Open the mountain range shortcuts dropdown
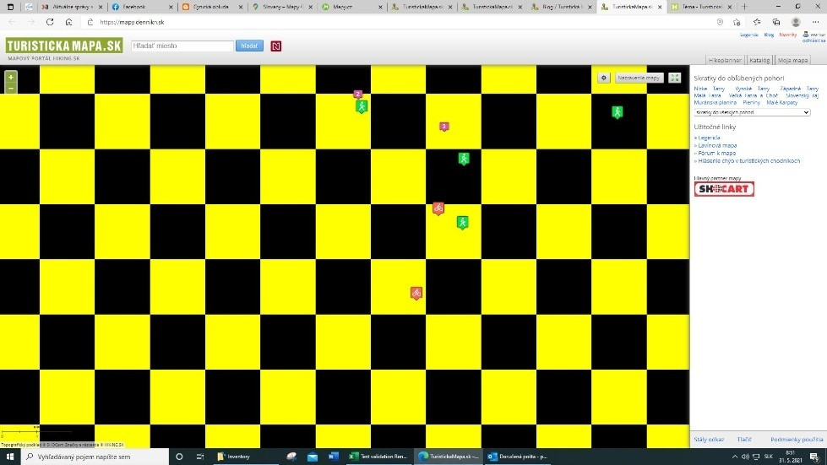The height and width of the screenshot is (465, 827). tap(751, 111)
